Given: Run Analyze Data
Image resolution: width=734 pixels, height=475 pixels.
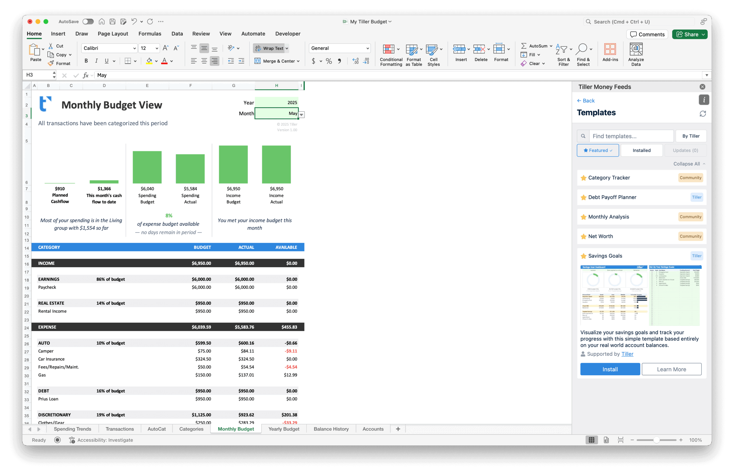Looking at the screenshot, I should 636,54.
